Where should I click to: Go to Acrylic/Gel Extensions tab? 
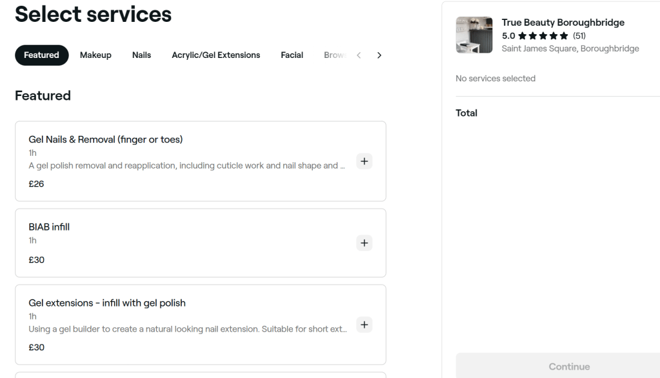click(x=215, y=55)
